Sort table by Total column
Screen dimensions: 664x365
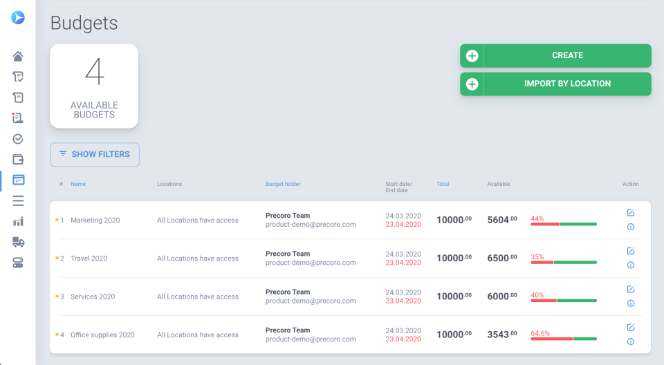click(443, 184)
